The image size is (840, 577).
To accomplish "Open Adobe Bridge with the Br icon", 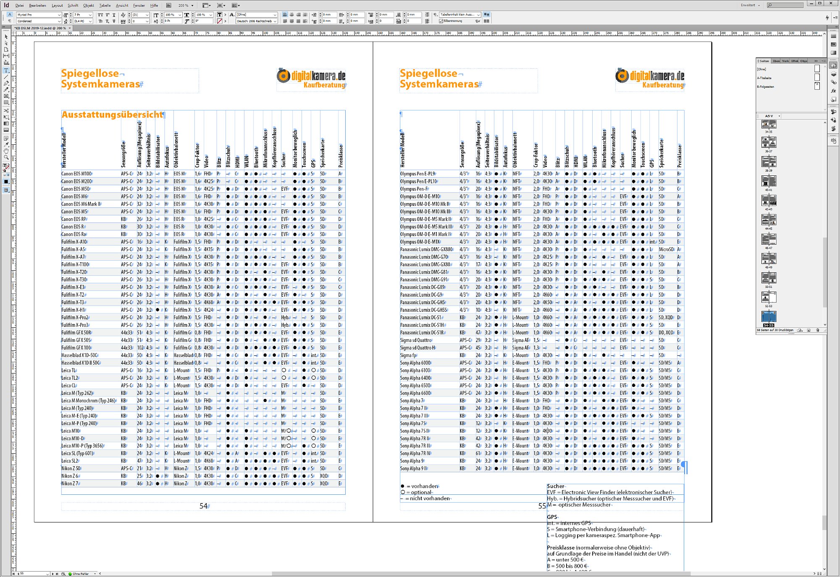I will tap(168, 5).
